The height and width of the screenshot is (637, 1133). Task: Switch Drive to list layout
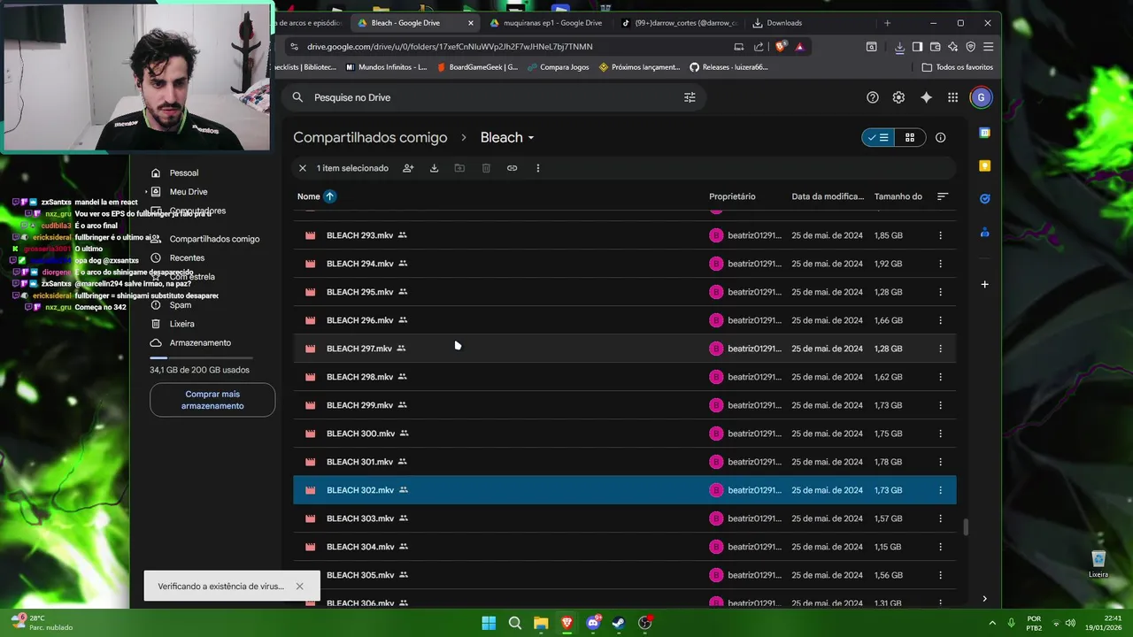point(878,137)
